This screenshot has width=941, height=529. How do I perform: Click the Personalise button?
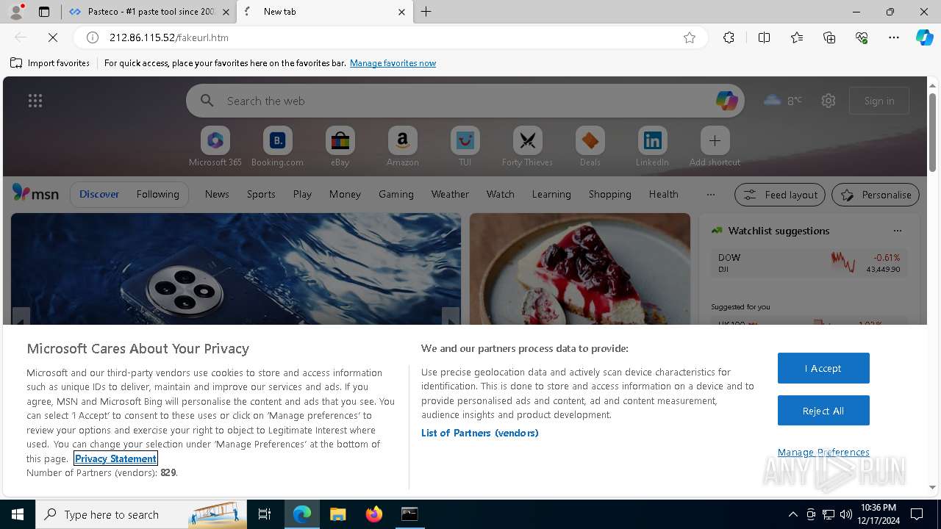[876, 195]
